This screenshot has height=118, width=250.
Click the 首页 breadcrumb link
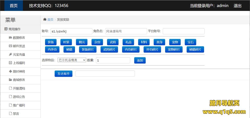pyautogui.click(x=50, y=19)
